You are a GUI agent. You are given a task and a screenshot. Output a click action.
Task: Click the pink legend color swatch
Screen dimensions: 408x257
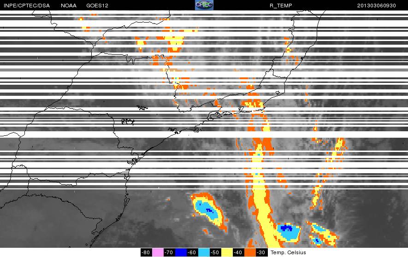pyautogui.click(x=158, y=252)
